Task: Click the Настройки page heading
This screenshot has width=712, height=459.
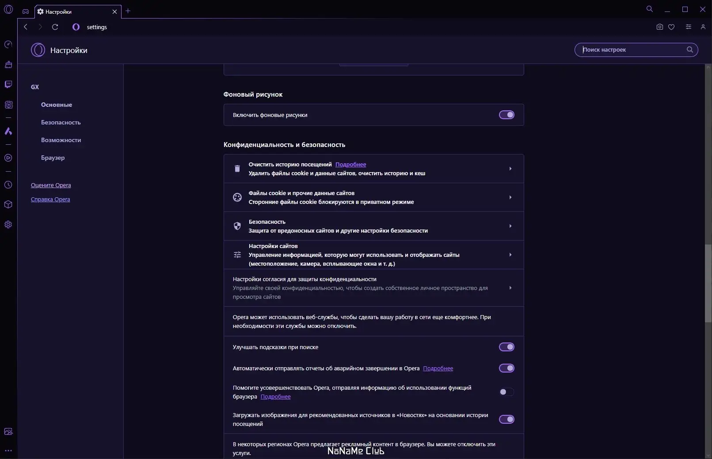Action: (69, 50)
